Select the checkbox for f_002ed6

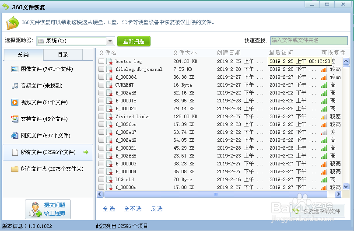101,93
